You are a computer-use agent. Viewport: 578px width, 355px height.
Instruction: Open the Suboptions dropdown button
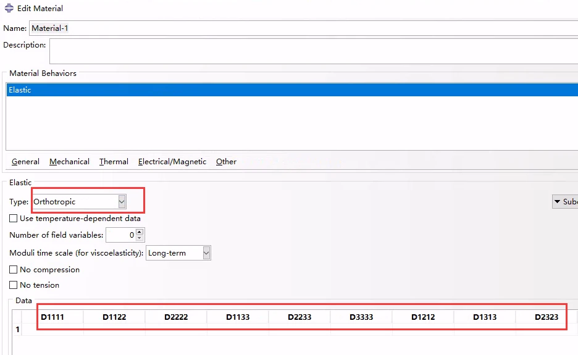point(565,202)
